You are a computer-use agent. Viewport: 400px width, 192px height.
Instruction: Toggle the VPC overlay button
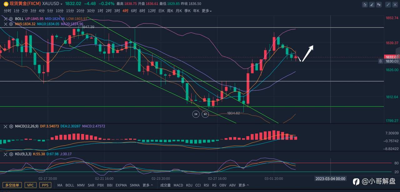(x=30, y=185)
